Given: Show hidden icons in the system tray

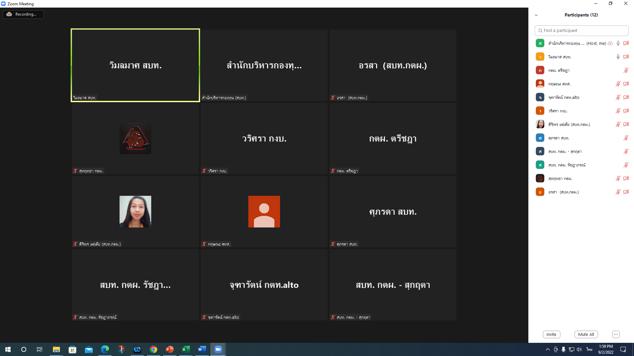Looking at the screenshot, I should (x=547, y=349).
